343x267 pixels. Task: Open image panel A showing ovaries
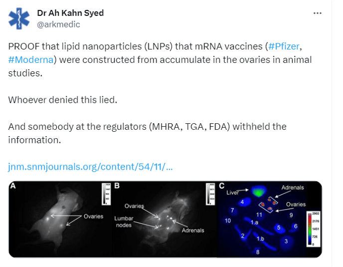60,219
